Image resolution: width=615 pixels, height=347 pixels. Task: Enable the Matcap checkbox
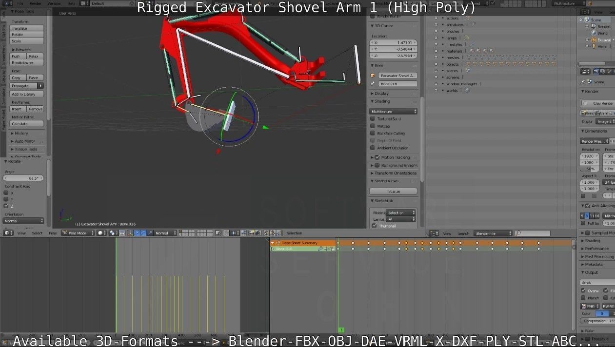coord(373,126)
